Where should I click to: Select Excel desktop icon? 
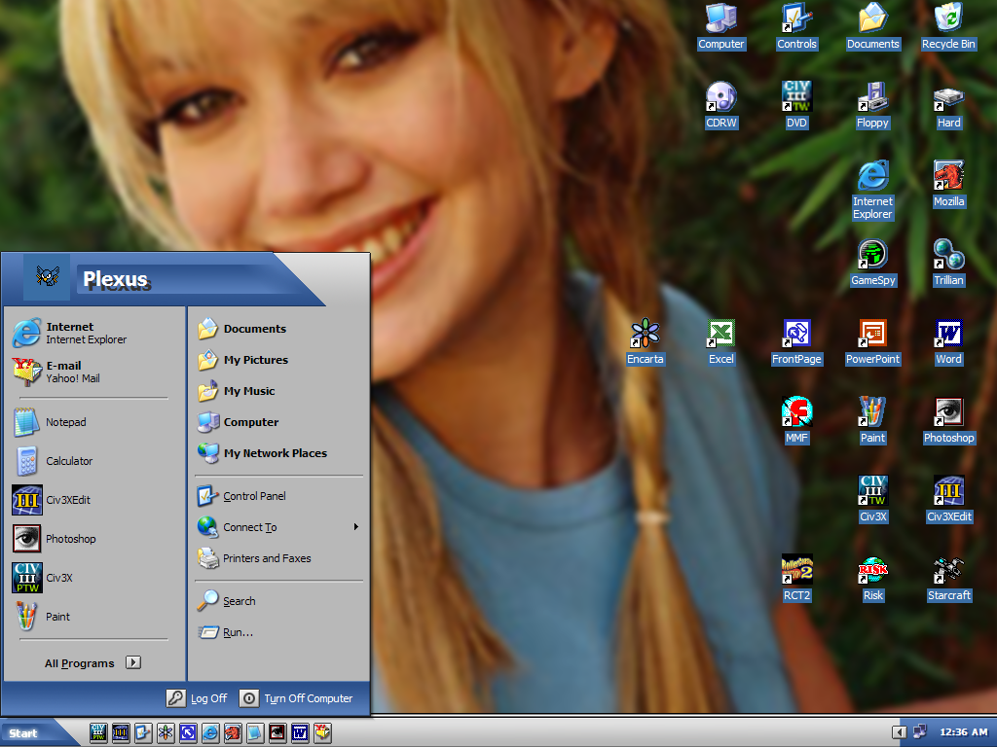click(x=721, y=341)
